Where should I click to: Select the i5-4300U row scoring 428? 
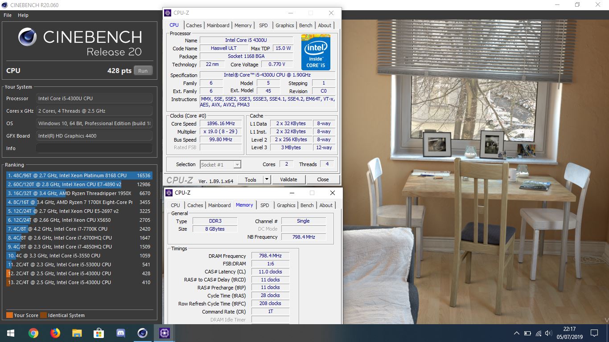[79, 273]
